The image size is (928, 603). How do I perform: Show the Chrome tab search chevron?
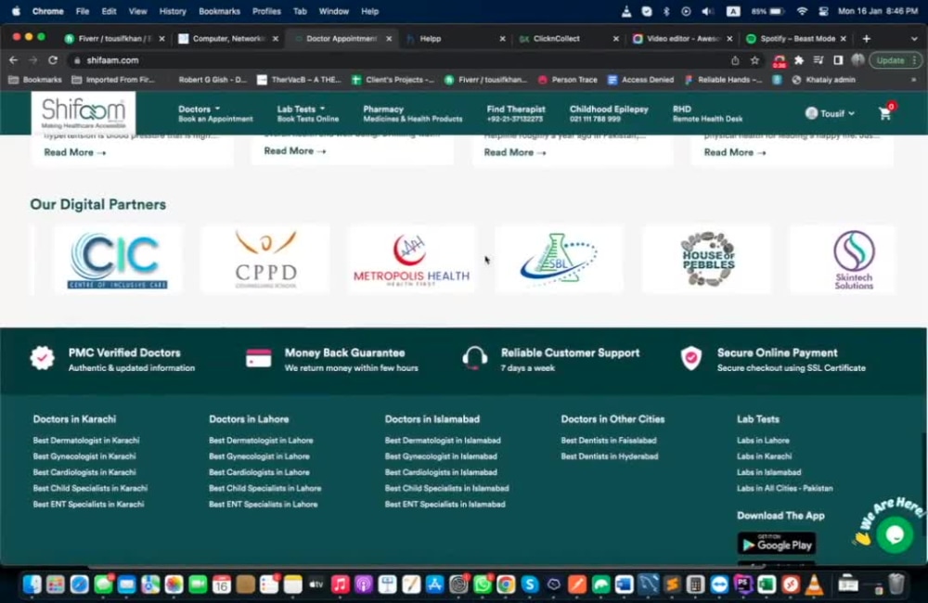coord(914,38)
